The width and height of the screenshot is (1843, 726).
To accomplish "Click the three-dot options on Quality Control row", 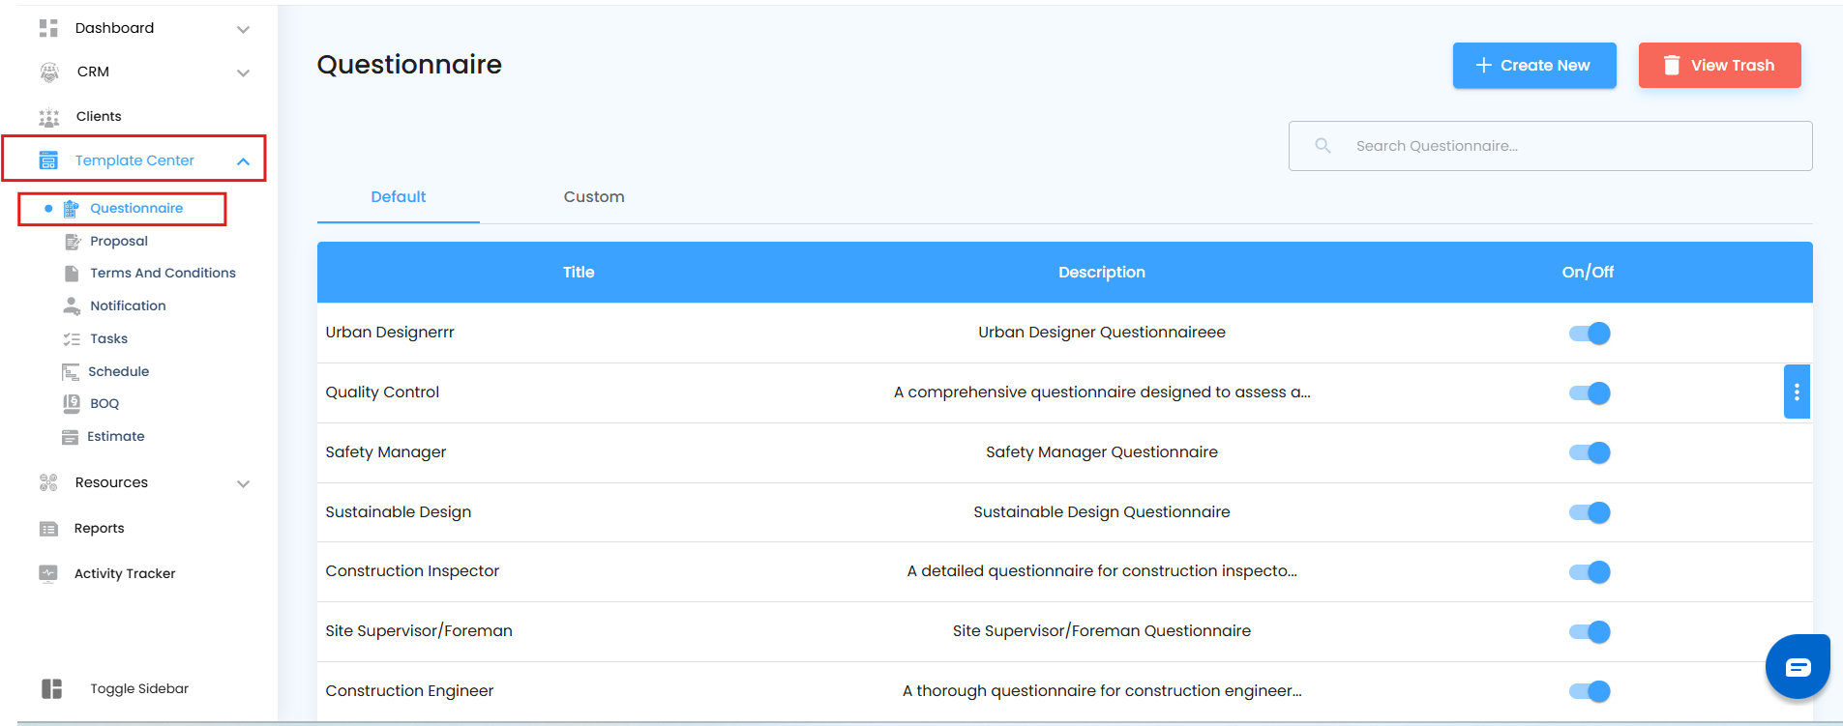I will [x=1797, y=392].
